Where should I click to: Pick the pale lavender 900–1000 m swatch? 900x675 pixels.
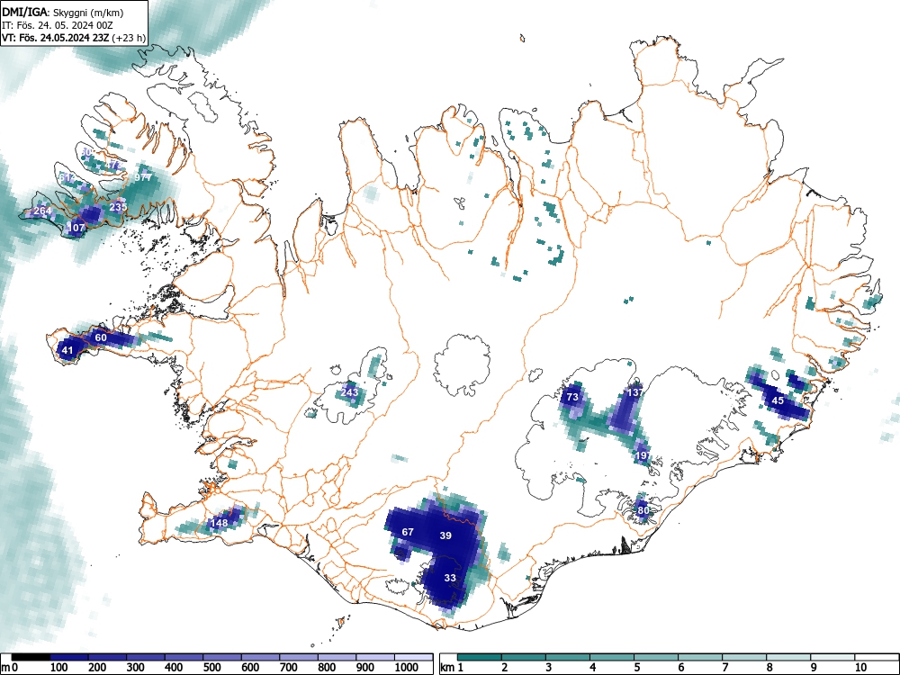point(375,657)
